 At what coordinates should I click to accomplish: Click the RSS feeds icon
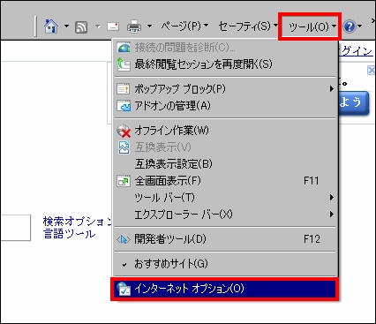(x=81, y=27)
